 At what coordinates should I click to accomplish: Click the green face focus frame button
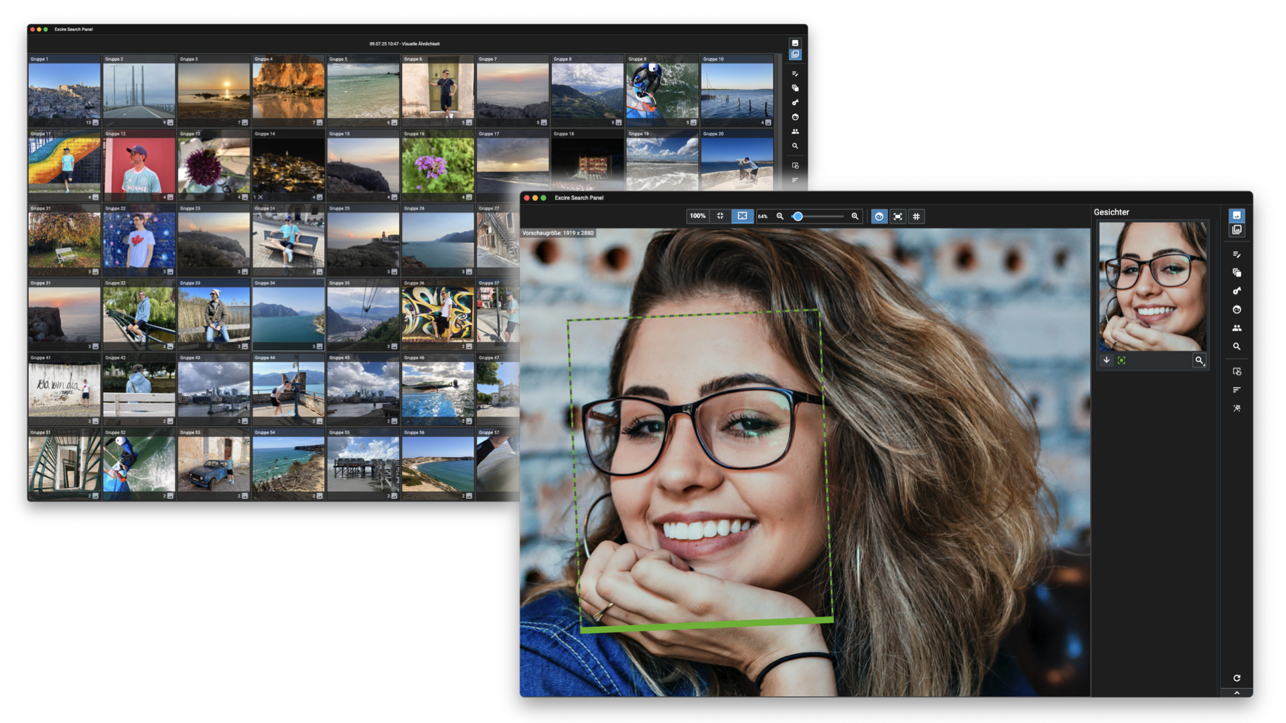coord(1121,360)
